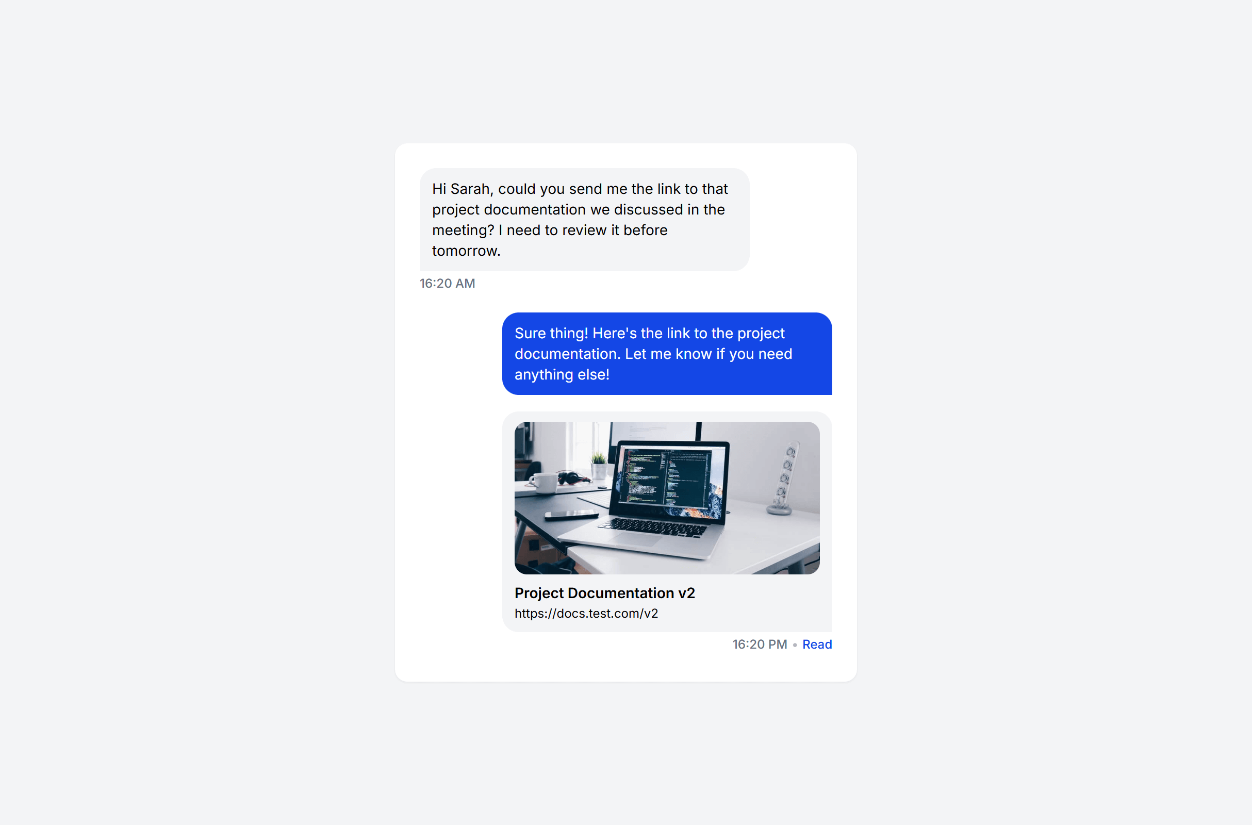Click the dot separator before "Read"
The image size is (1252, 825).
[794, 645]
